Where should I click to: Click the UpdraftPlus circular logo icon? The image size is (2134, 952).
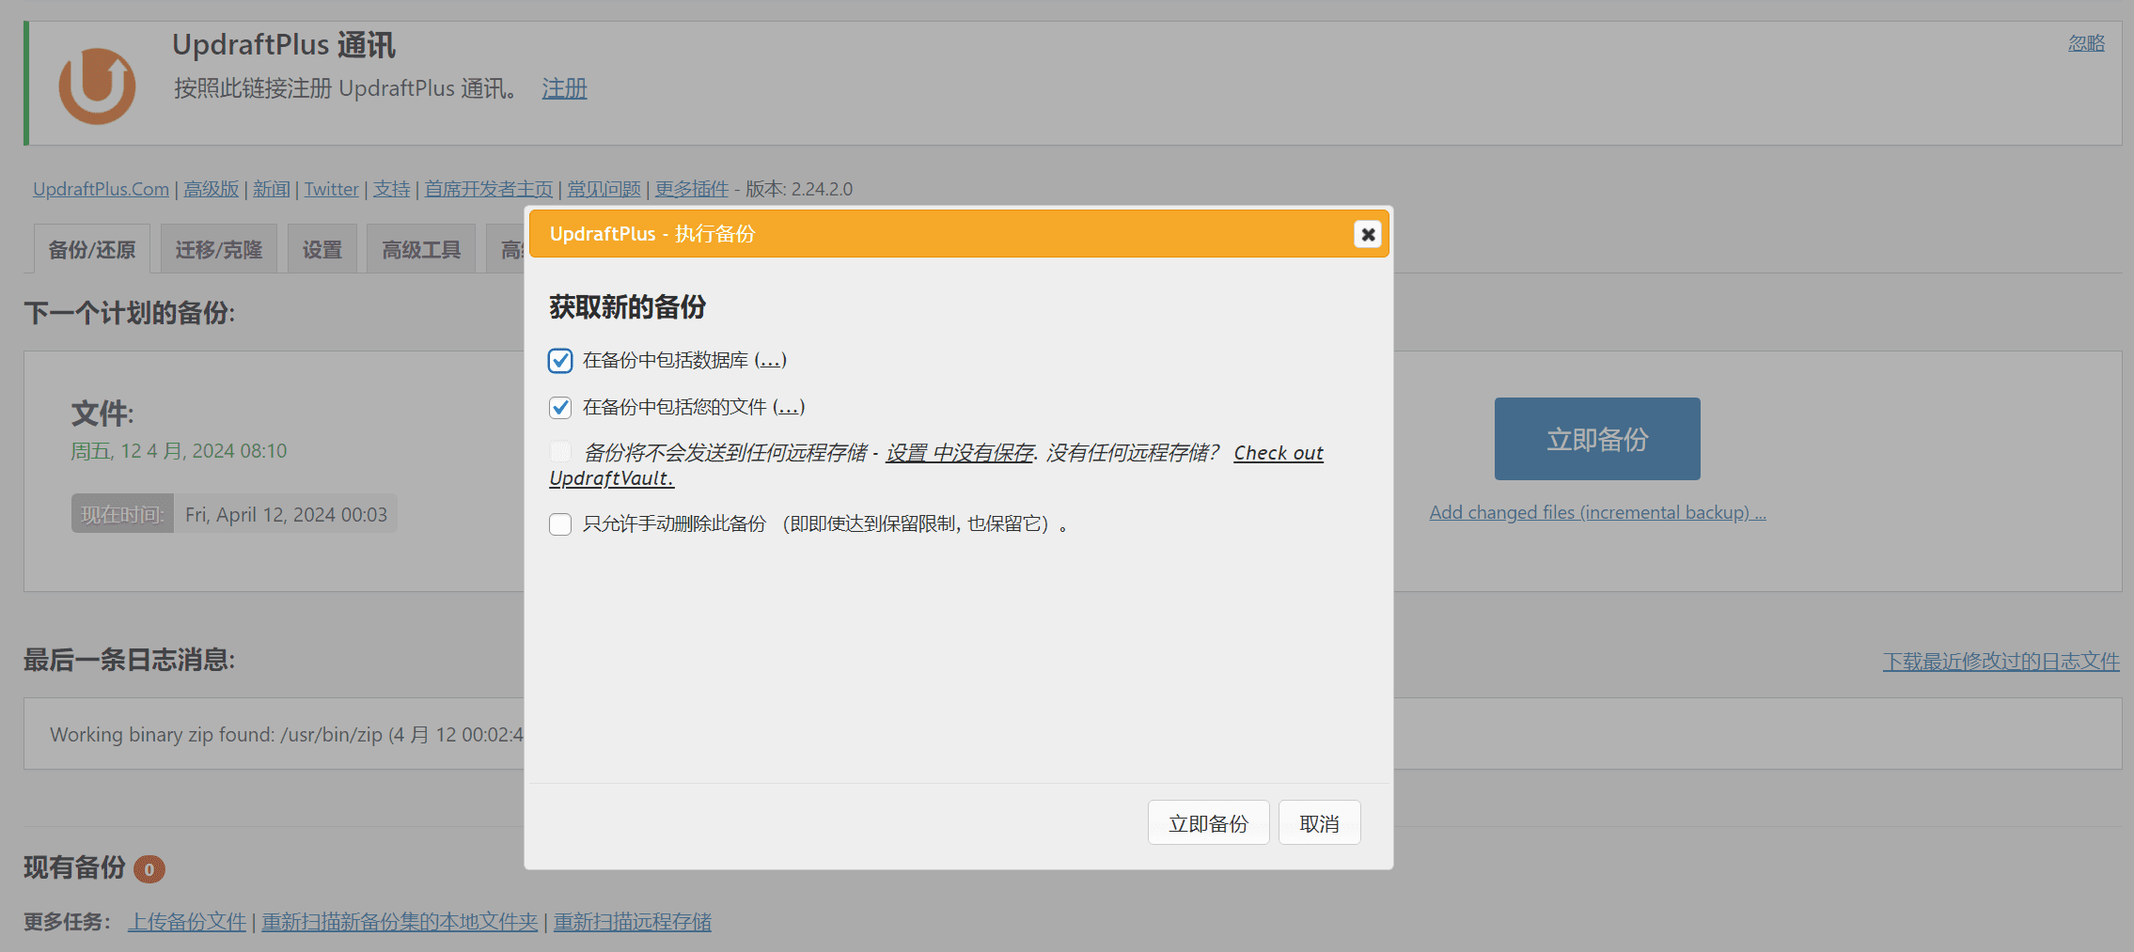tap(97, 87)
